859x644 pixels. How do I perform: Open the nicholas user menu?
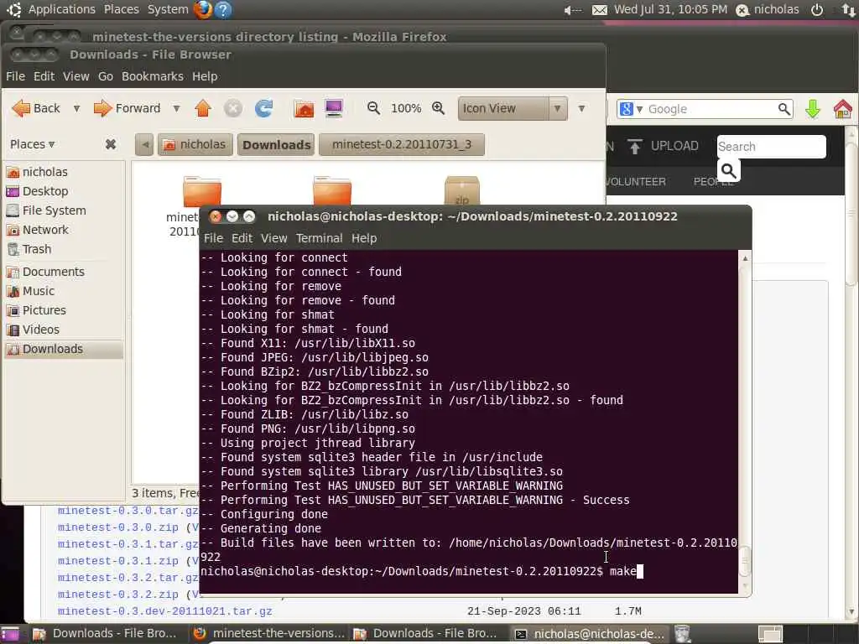(768, 9)
